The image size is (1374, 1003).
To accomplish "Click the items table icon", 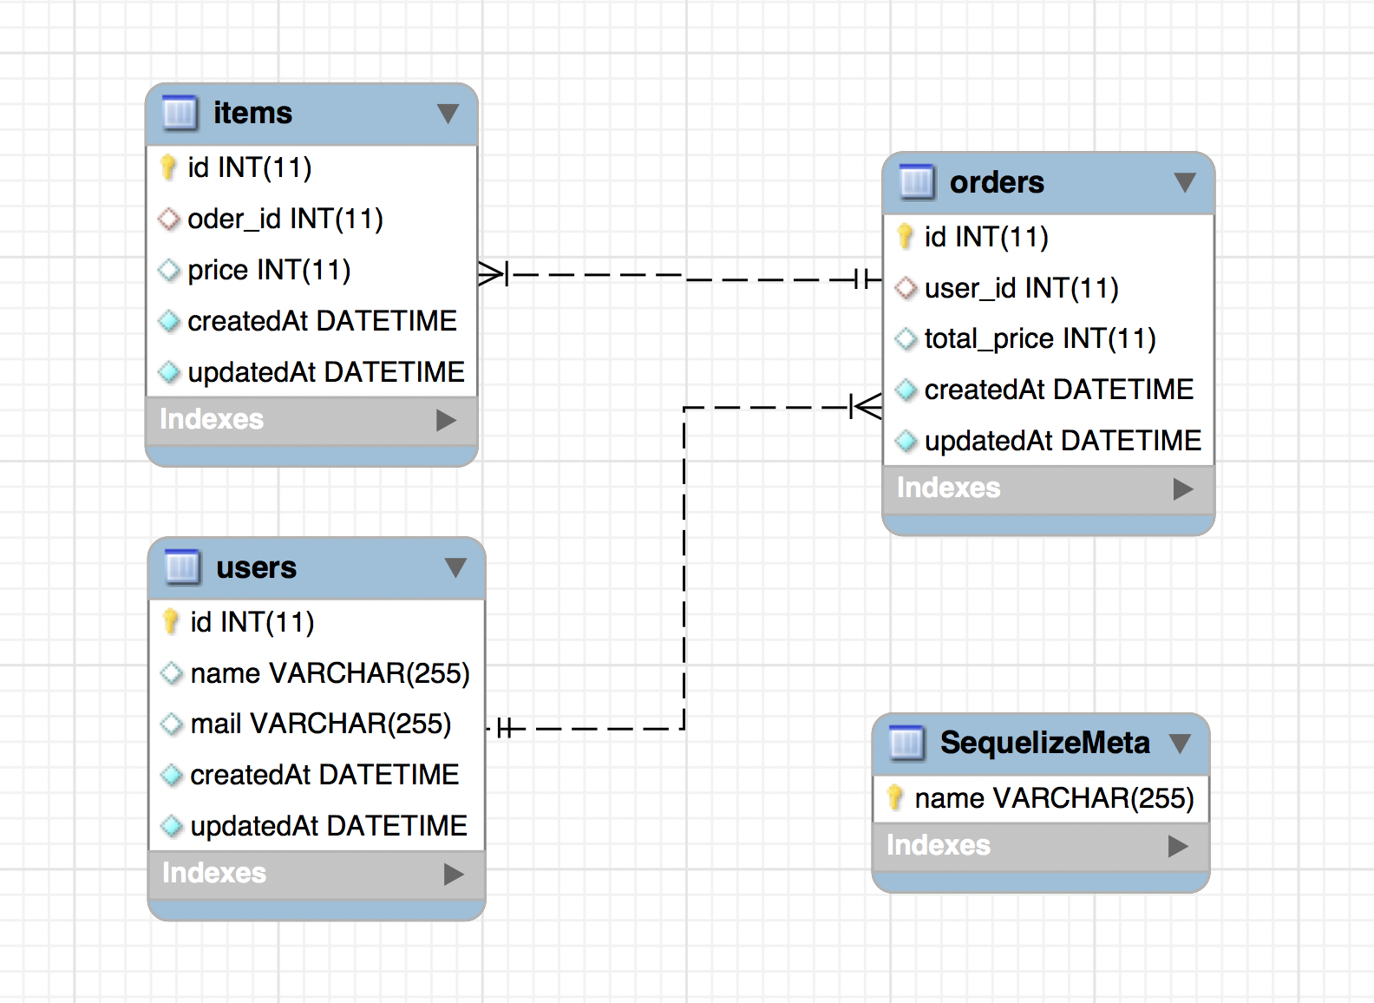I will click(x=180, y=113).
